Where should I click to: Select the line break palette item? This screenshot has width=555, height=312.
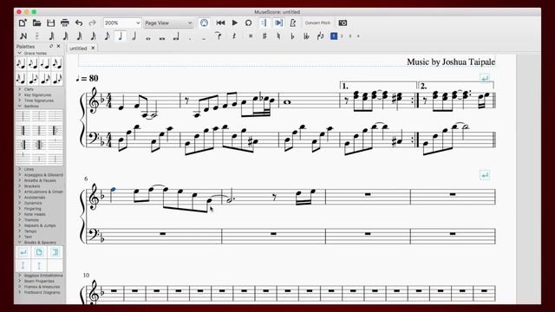(x=23, y=252)
